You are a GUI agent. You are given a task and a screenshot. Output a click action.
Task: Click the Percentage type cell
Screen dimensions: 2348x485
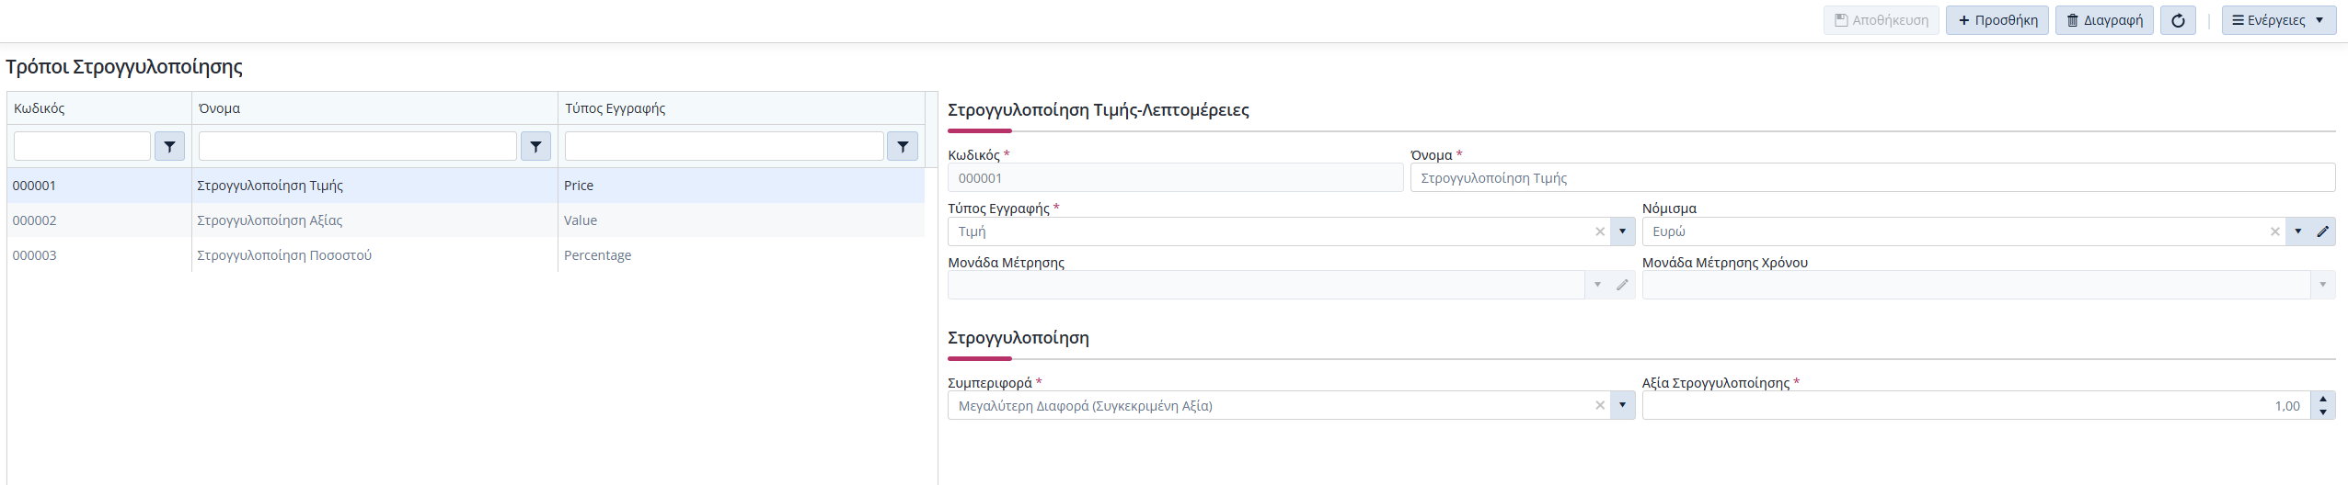742,255
